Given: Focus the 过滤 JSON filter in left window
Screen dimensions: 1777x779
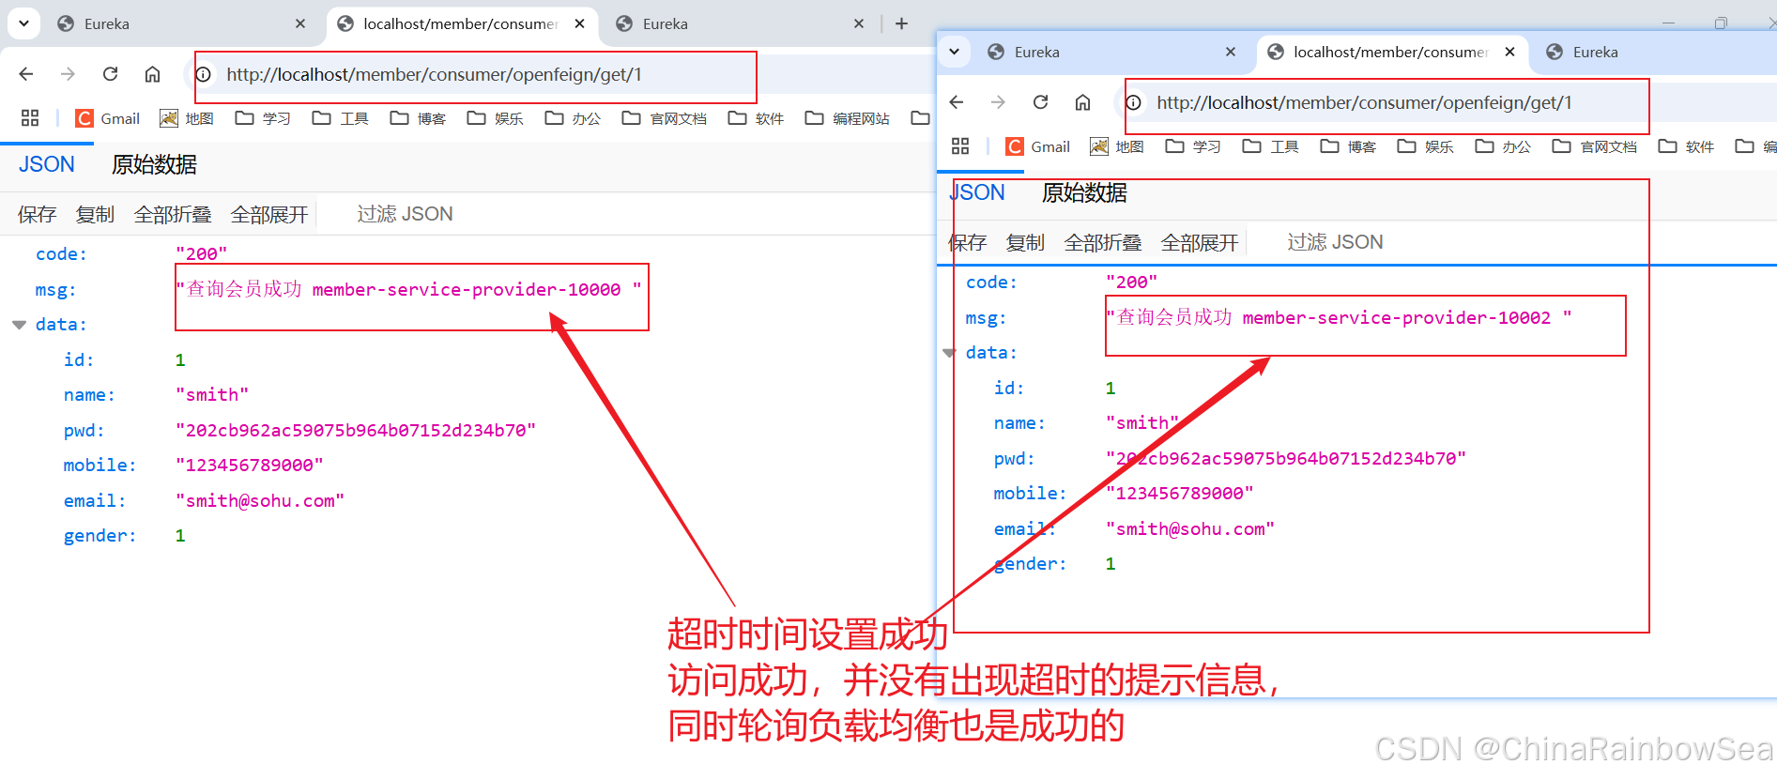Looking at the screenshot, I should (405, 214).
